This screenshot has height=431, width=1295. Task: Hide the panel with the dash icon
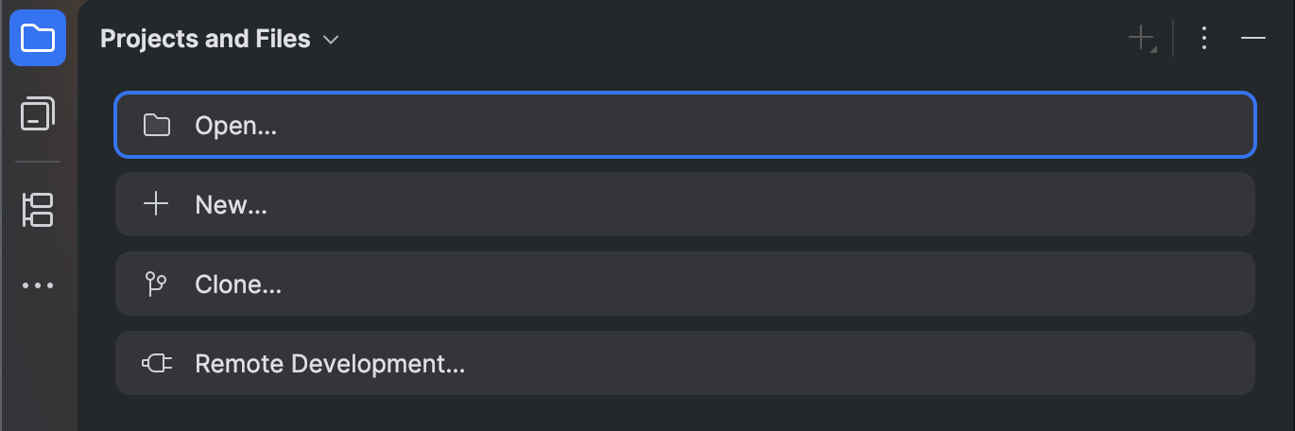point(1253,38)
